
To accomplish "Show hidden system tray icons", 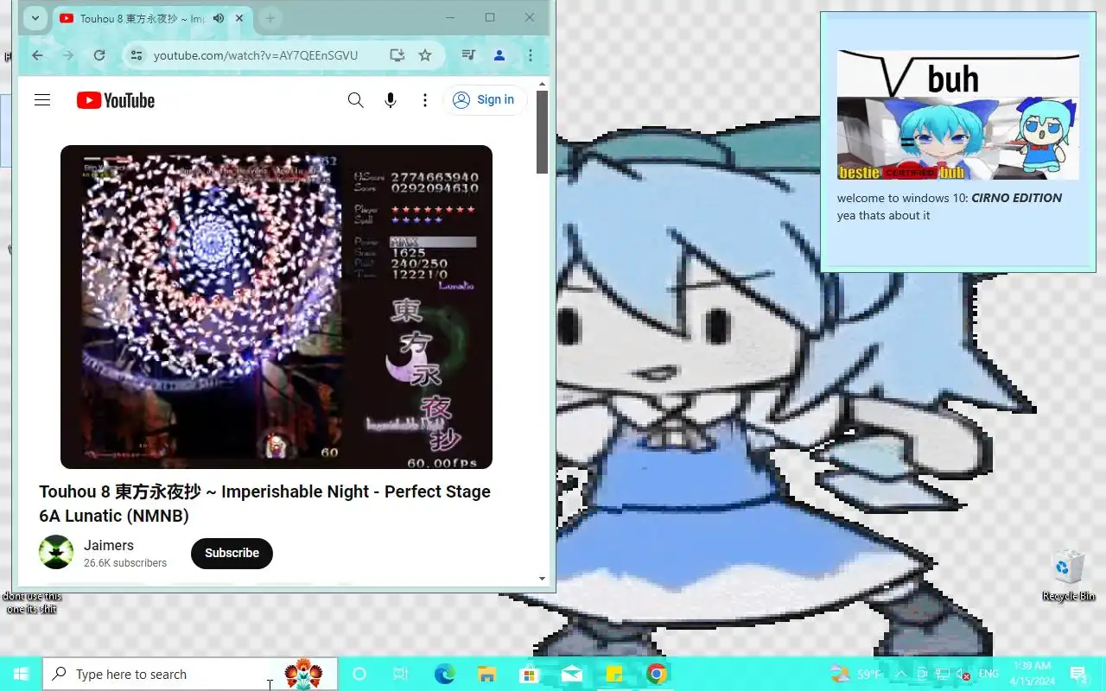I will point(901,674).
